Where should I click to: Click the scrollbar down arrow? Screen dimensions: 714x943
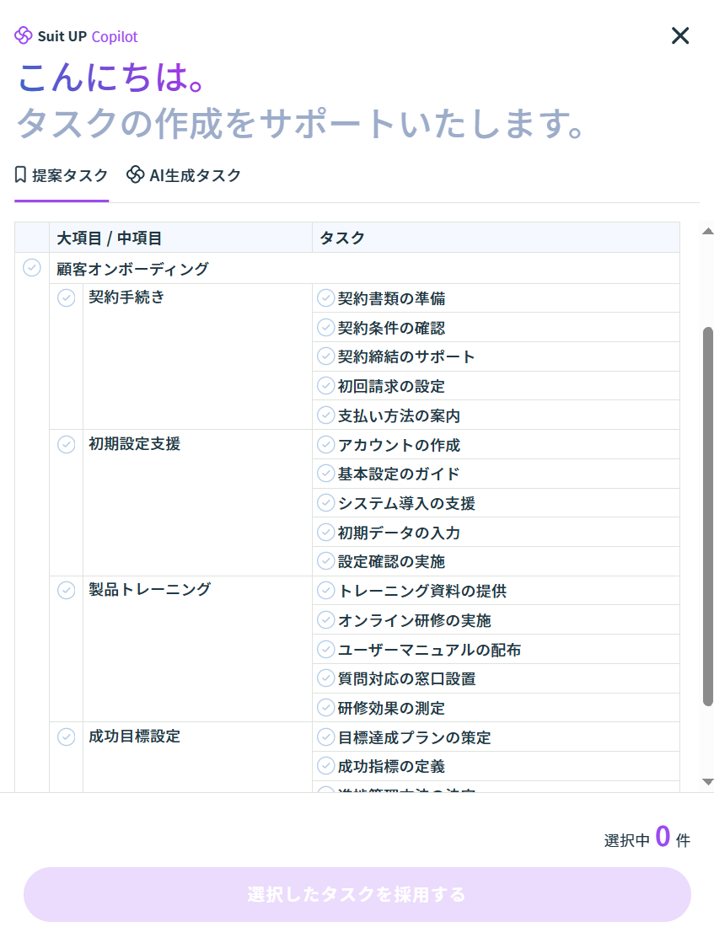(708, 782)
